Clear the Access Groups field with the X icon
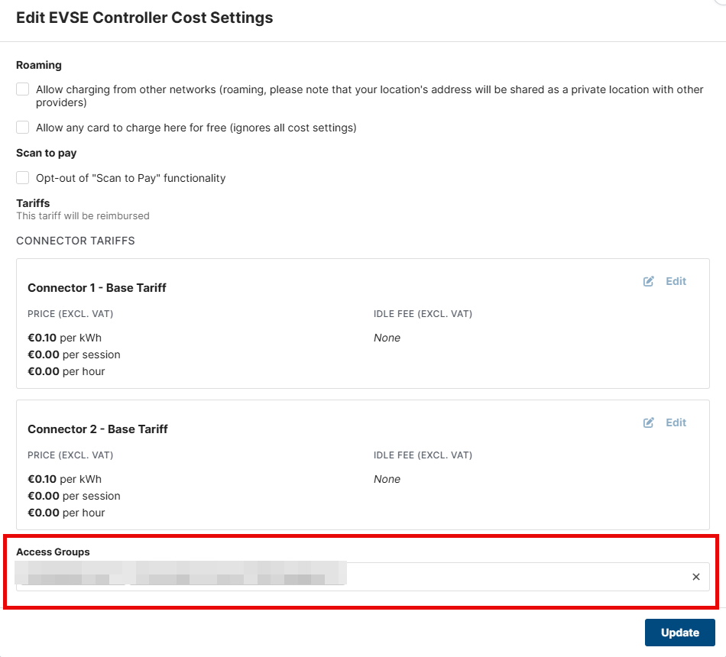726x657 pixels. [x=695, y=577]
